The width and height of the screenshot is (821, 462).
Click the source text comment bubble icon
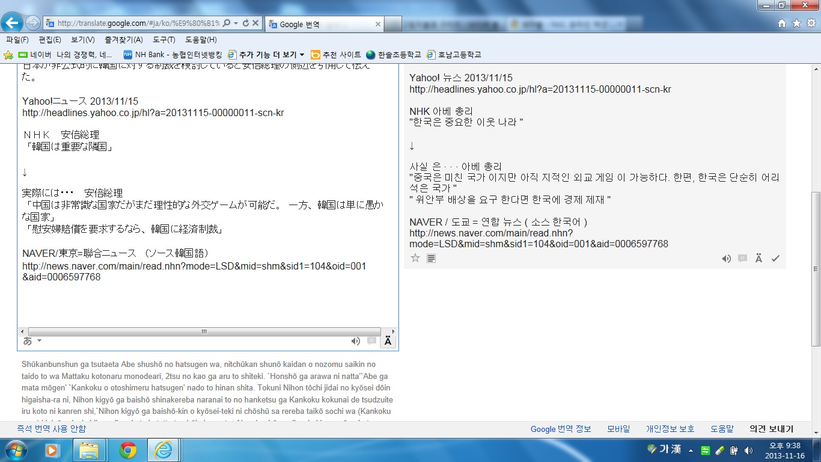pos(371,341)
